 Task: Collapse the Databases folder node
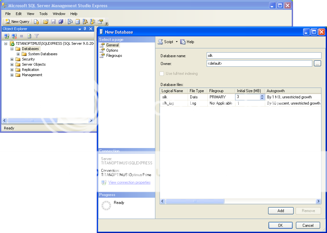pyautogui.click(x=12, y=49)
